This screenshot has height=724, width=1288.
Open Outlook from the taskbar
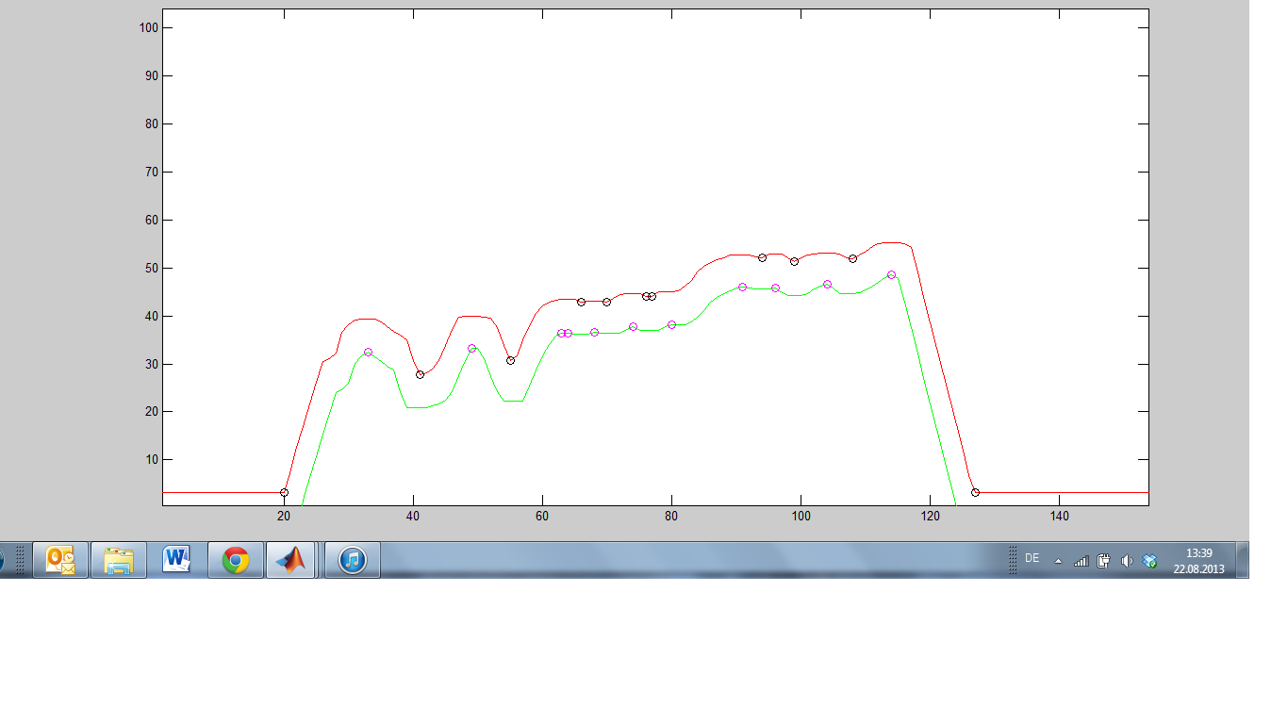click(x=60, y=560)
